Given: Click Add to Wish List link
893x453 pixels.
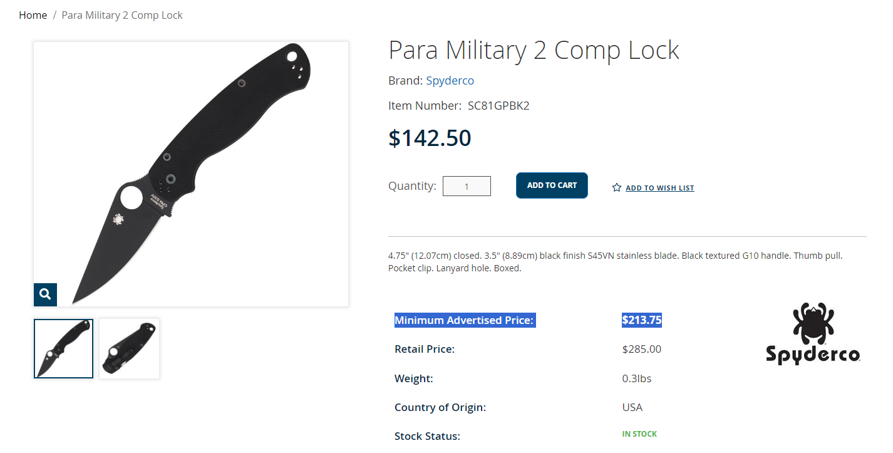Looking at the screenshot, I should (659, 188).
